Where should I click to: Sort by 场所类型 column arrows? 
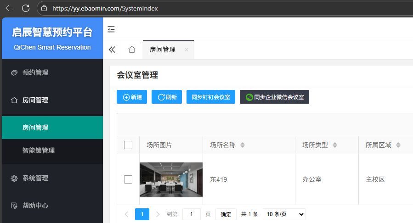pyautogui.click(x=335, y=145)
